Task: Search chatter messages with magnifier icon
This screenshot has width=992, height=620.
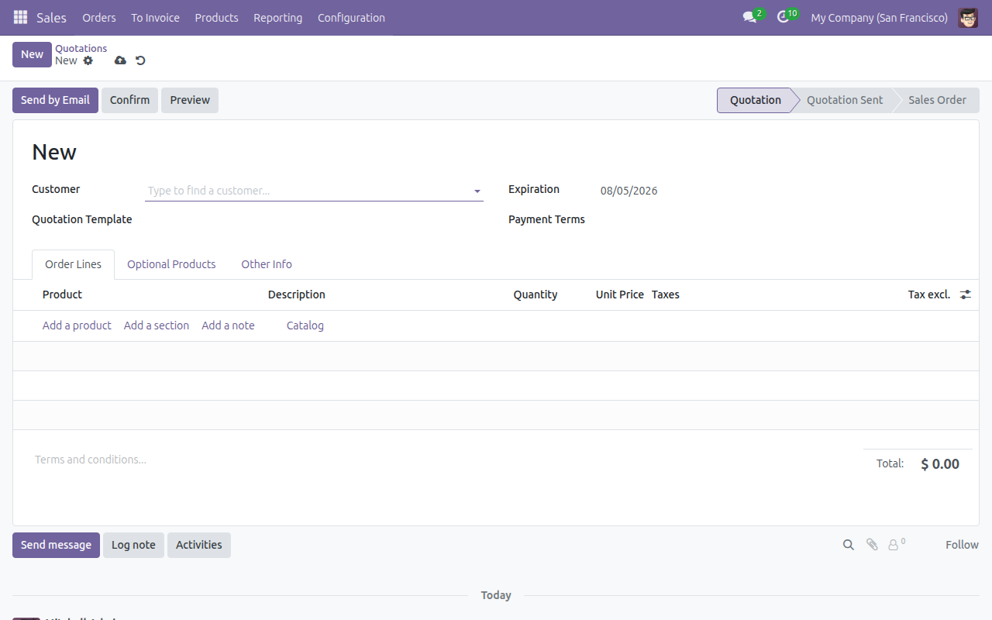Action: pyautogui.click(x=849, y=545)
